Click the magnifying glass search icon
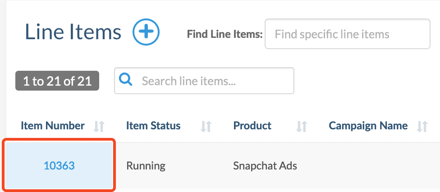This screenshot has height=192, width=440. [x=125, y=80]
